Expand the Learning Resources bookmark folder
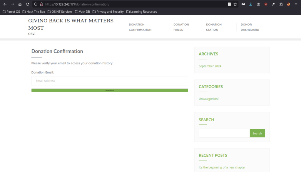 pos(142,12)
